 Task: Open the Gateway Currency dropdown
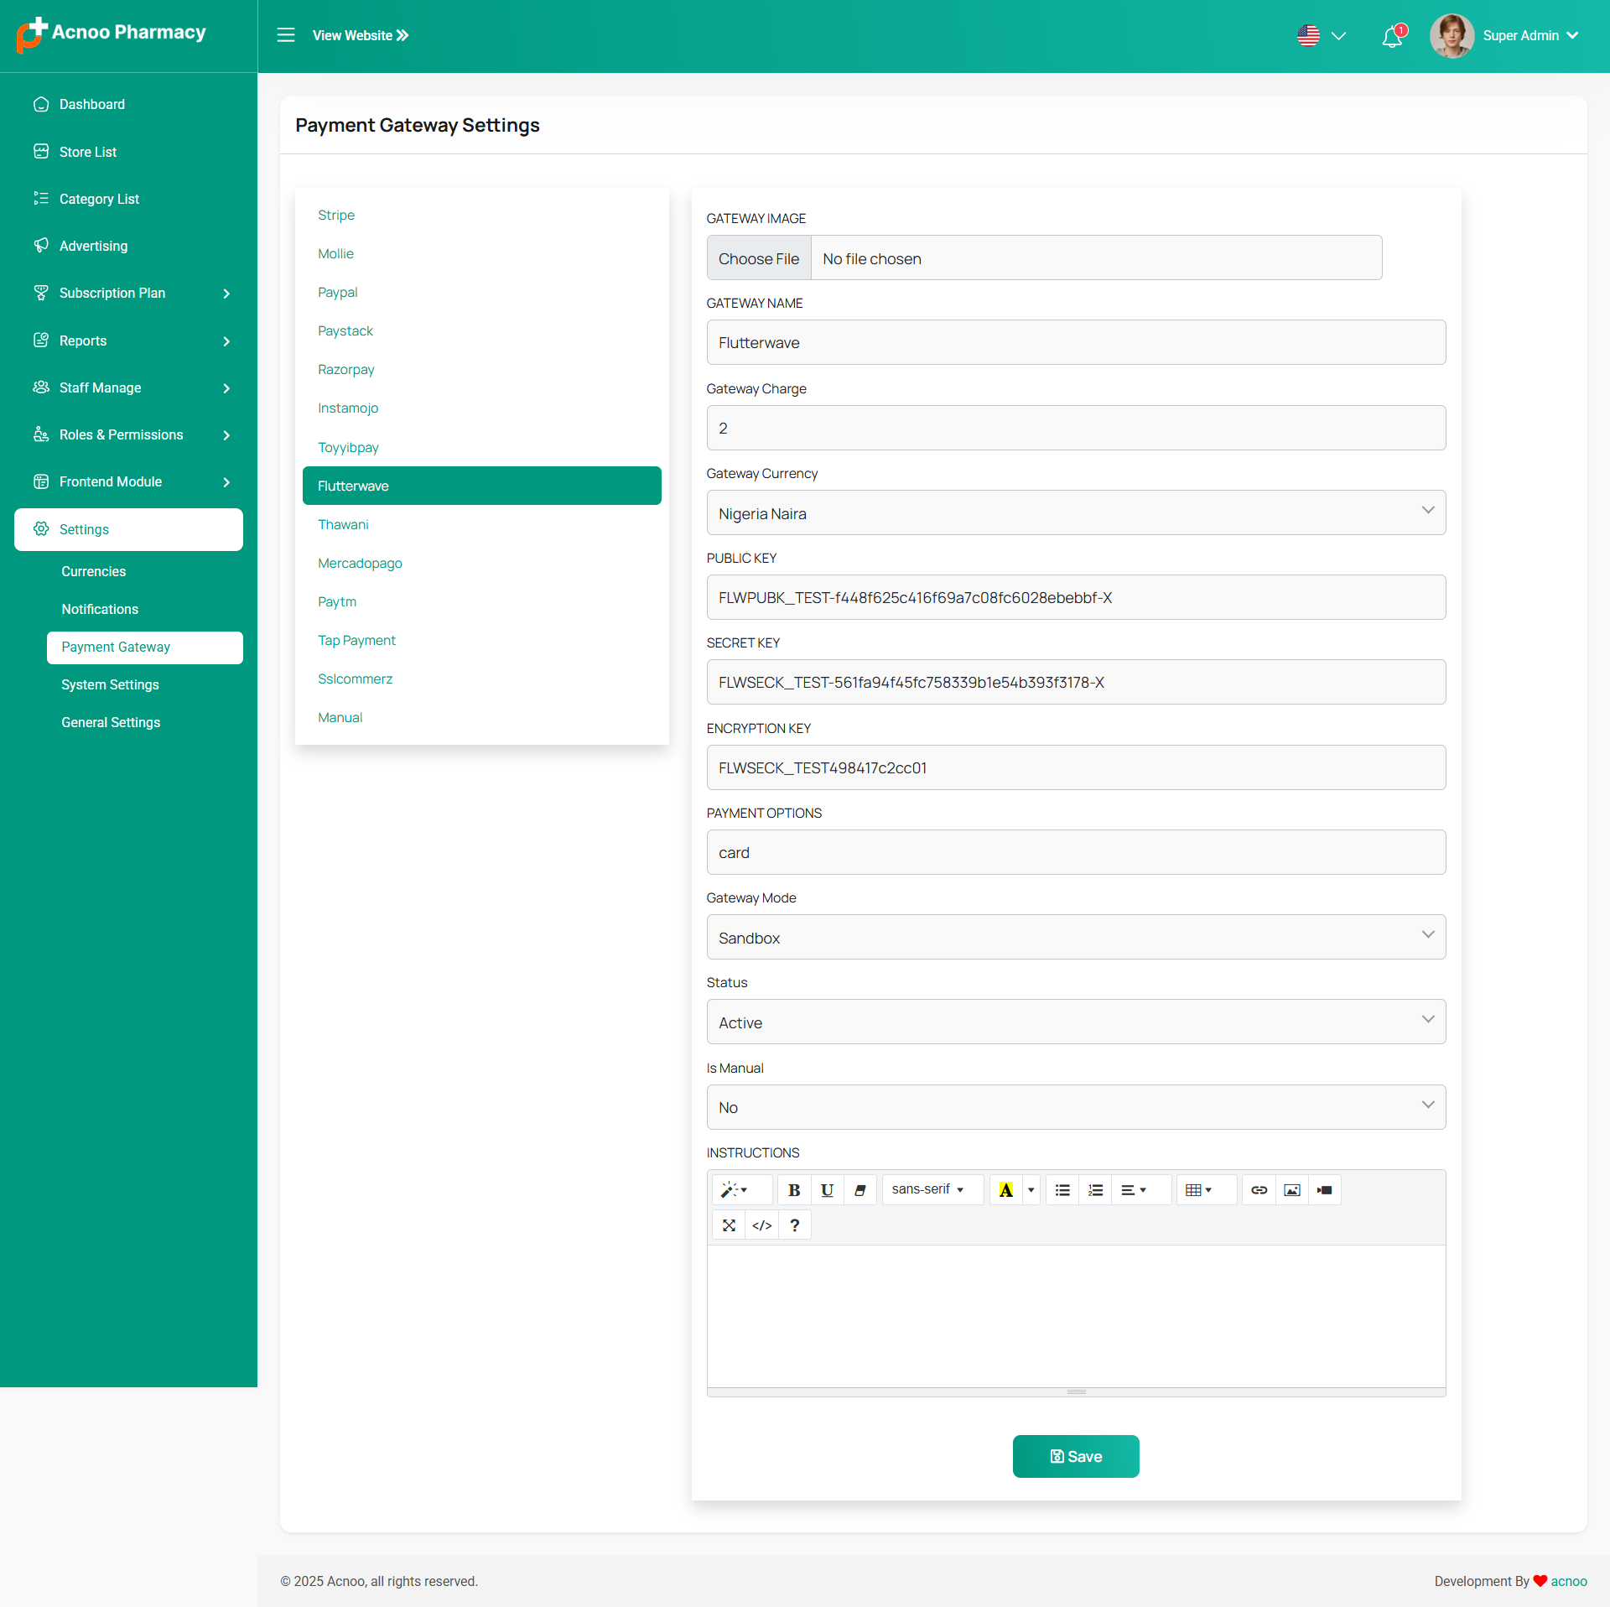tap(1076, 512)
